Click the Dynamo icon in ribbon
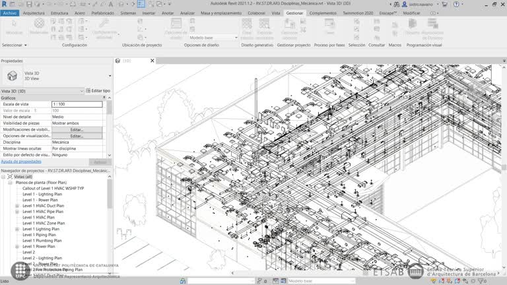Screen dimensions: 507x285 (412, 26)
